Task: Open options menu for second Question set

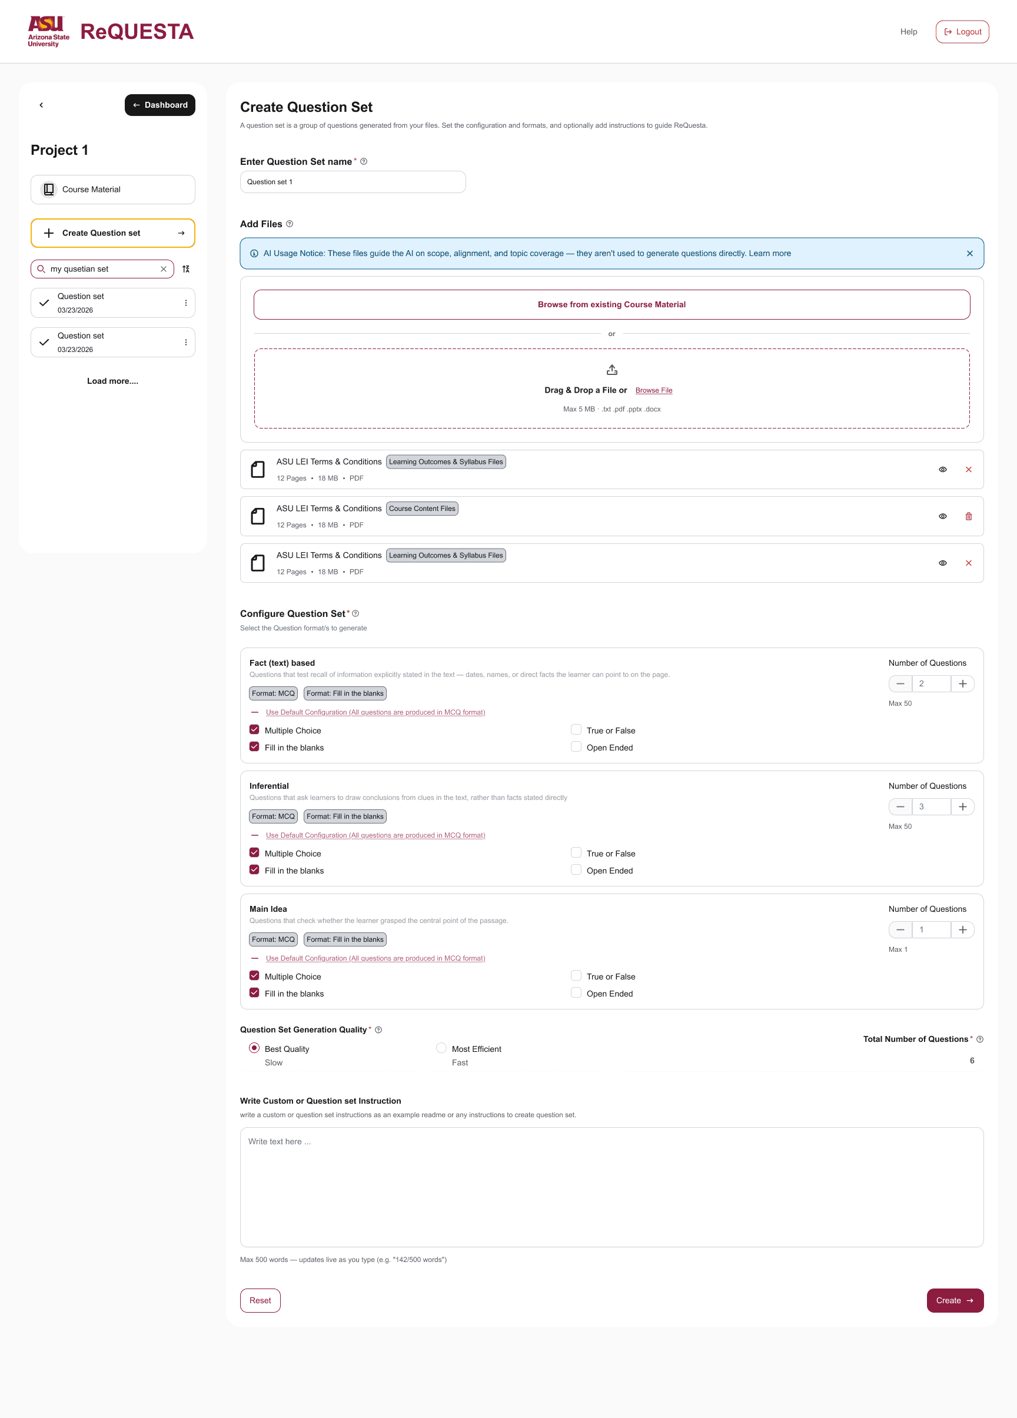Action: click(185, 343)
